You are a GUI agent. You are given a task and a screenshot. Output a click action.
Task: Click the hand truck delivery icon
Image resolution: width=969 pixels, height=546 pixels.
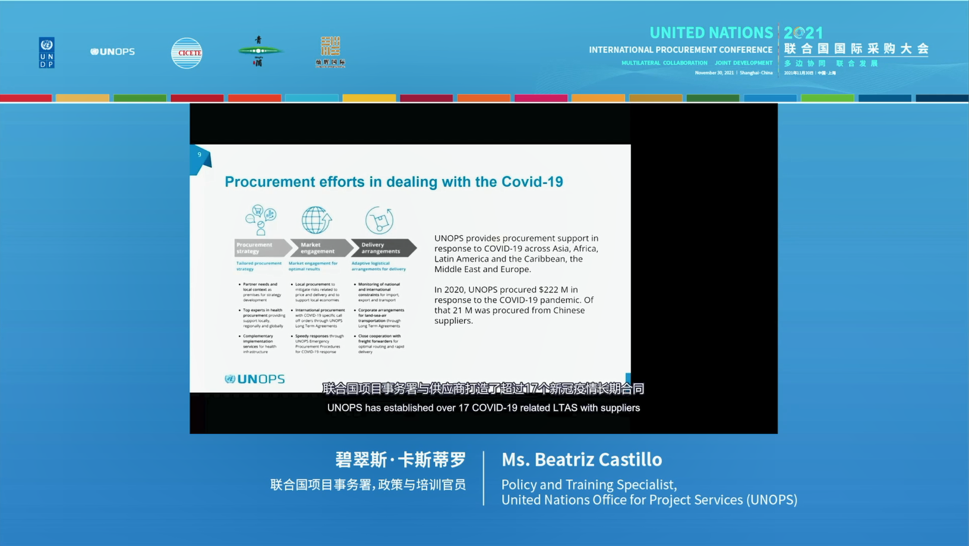click(x=379, y=220)
